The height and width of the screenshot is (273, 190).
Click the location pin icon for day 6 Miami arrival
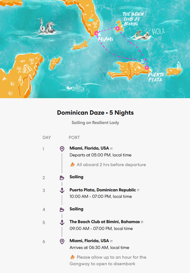tap(62, 241)
